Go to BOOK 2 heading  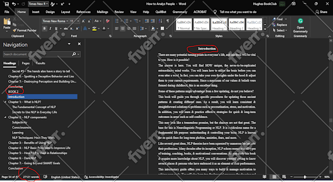pyautogui.click(x=13, y=92)
